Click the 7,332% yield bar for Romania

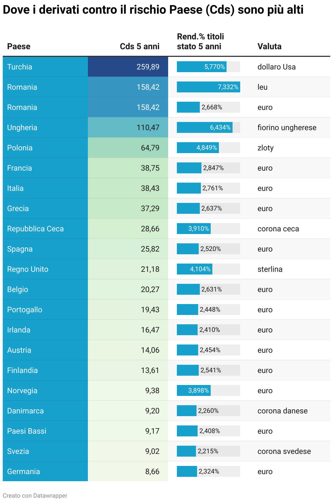pos(208,87)
